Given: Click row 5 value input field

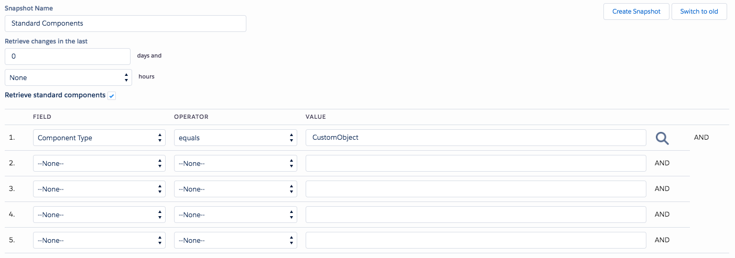Looking at the screenshot, I should (x=475, y=240).
